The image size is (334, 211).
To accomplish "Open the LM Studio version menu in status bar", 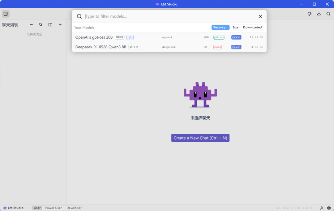I will pos(15,208).
